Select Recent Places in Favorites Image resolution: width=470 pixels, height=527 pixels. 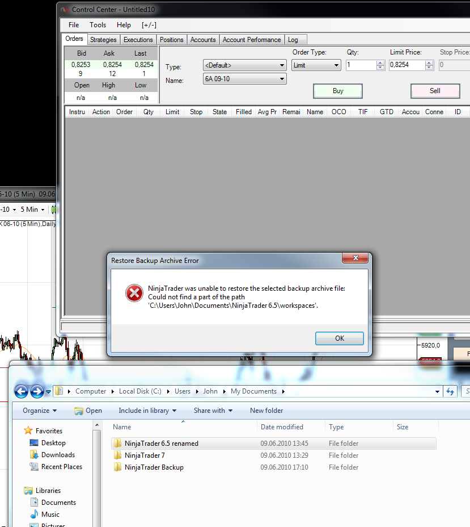pos(61,466)
